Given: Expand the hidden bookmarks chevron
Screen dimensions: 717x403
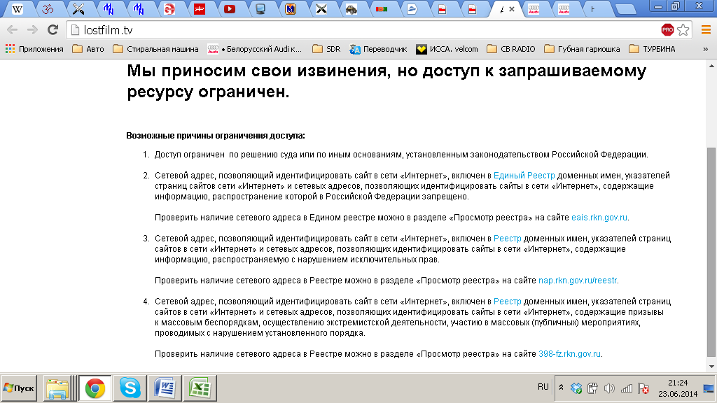Looking at the screenshot, I should pyautogui.click(x=705, y=49).
